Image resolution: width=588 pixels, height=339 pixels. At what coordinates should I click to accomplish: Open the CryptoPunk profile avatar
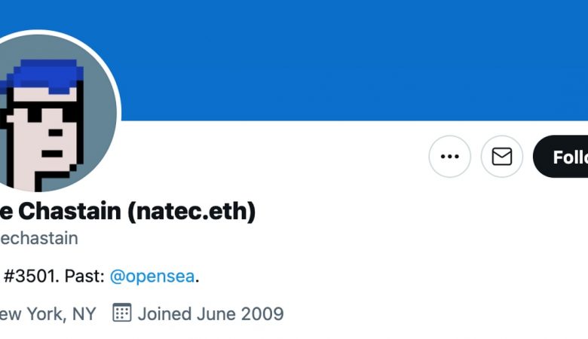(57, 111)
